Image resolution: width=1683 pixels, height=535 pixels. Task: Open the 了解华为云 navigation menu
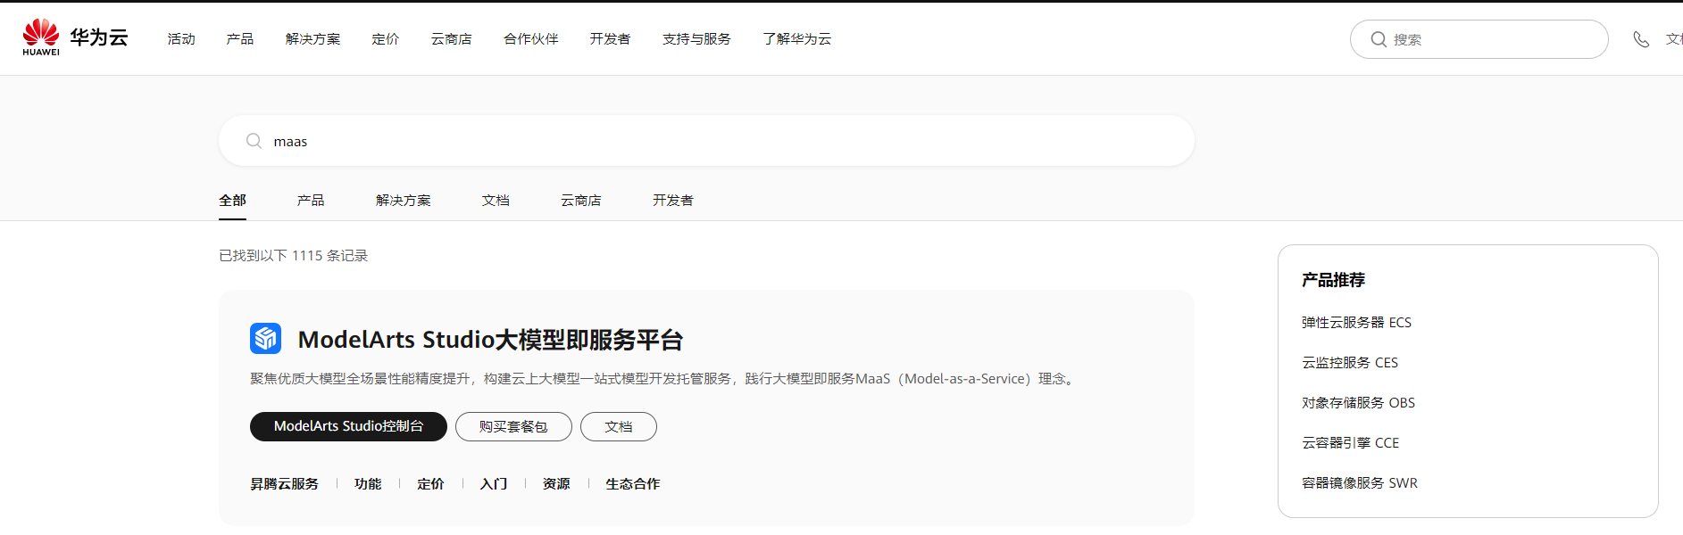(x=797, y=39)
